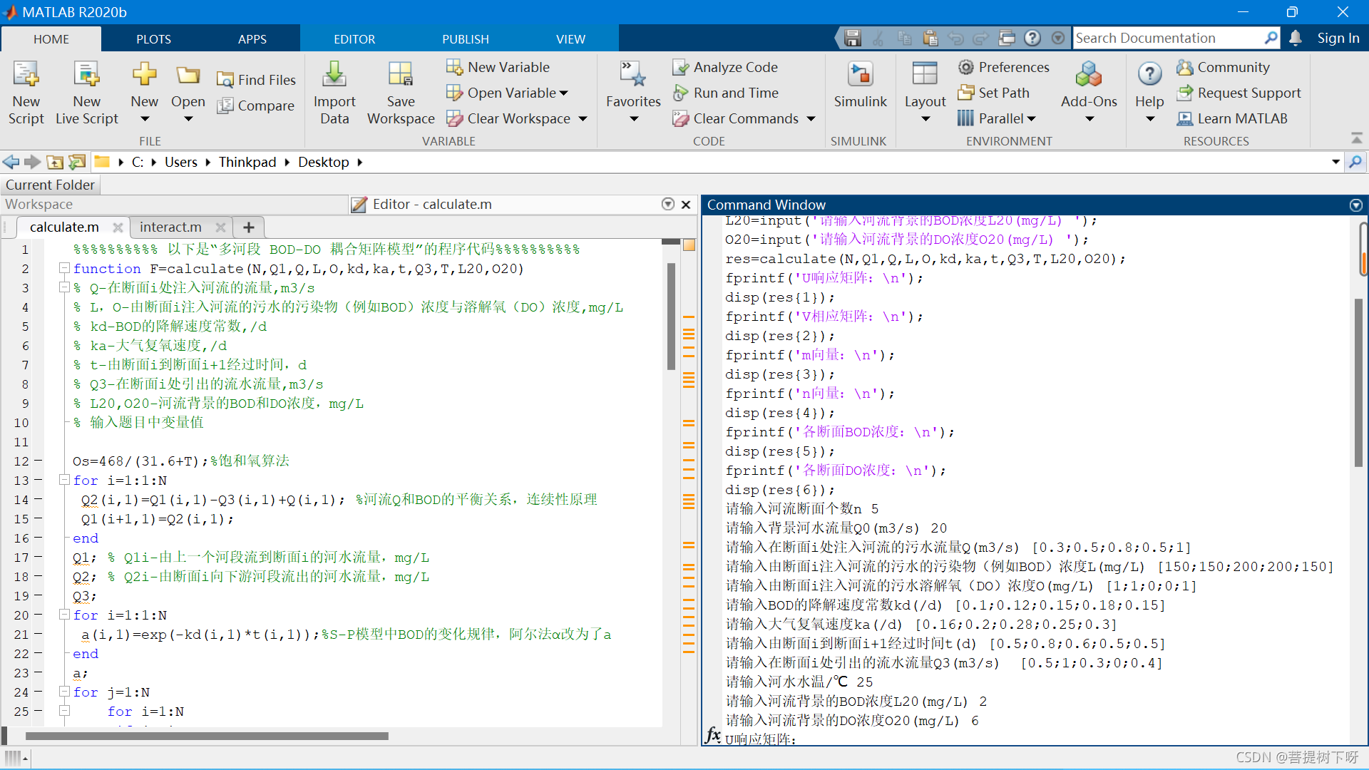Collapse the function fold marker on line 2
The width and height of the screenshot is (1369, 770).
[x=64, y=268]
